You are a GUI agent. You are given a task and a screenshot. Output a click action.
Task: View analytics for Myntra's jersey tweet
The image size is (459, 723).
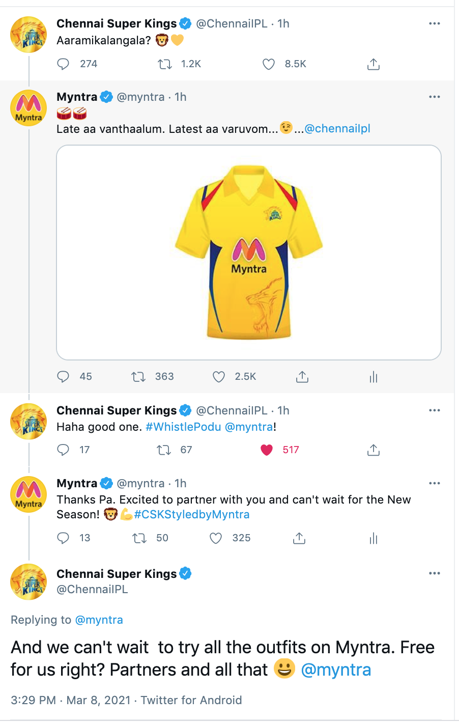pos(374,377)
